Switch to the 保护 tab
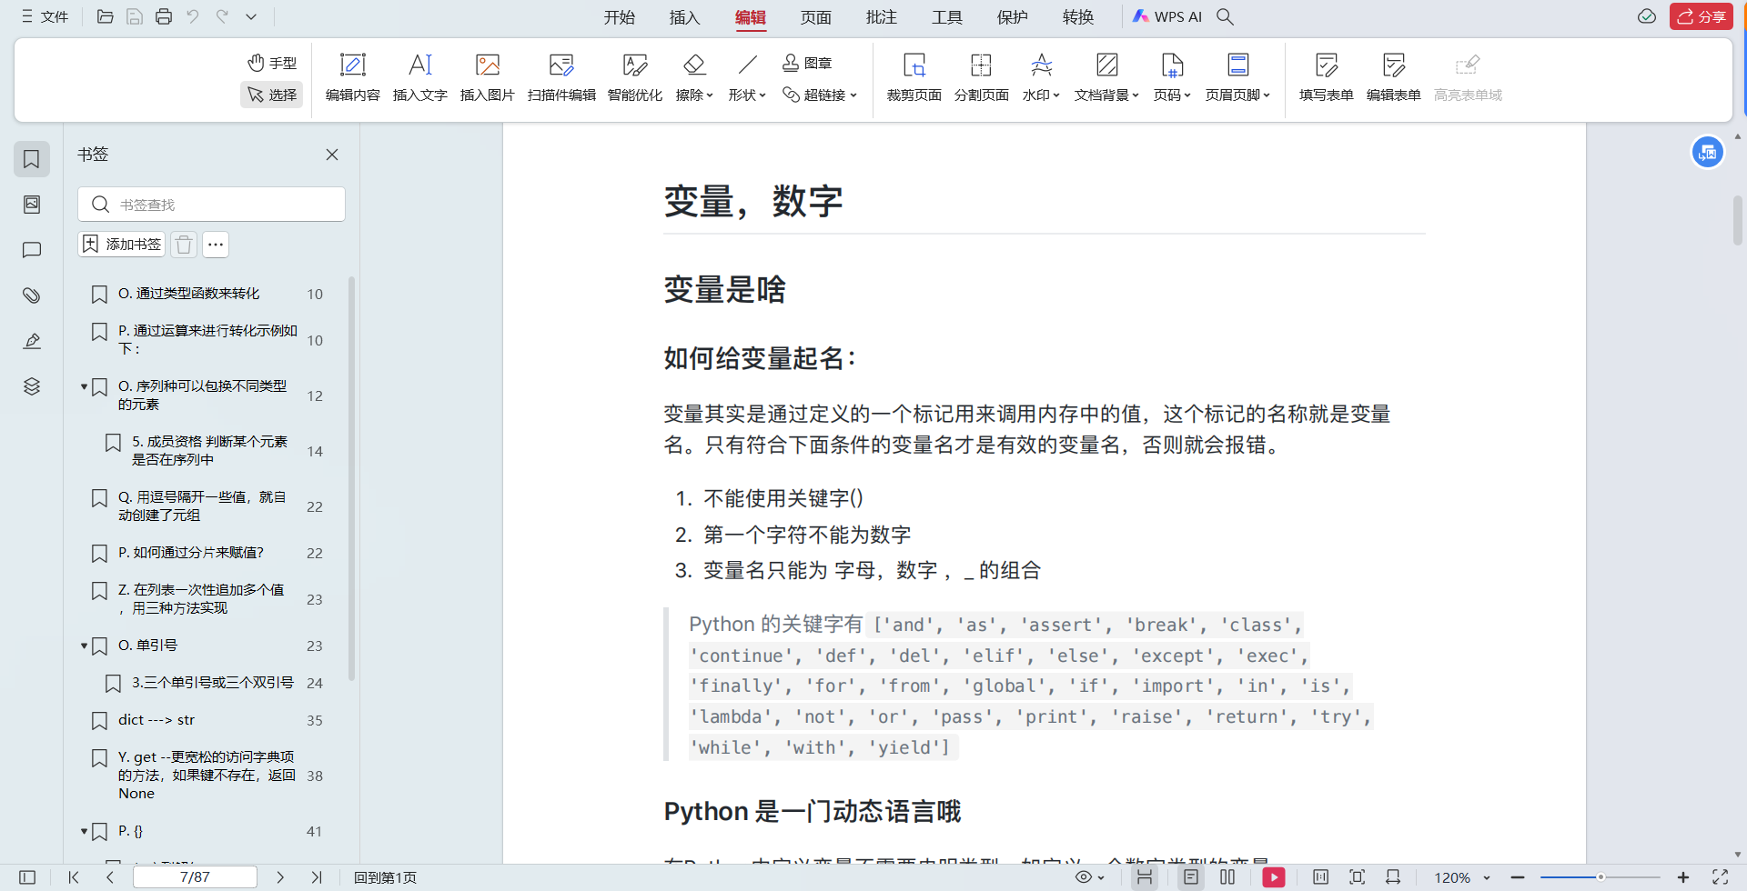This screenshot has width=1747, height=891. pyautogui.click(x=1013, y=17)
